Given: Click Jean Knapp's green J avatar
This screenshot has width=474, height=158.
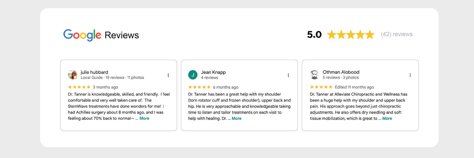Looking at the screenshot, I should coord(193,75).
